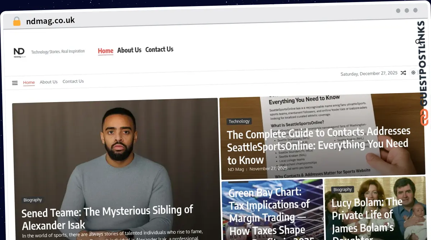The image size is (431, 240).
Task: Click the Technology category tag
Action: click(239, 121)
